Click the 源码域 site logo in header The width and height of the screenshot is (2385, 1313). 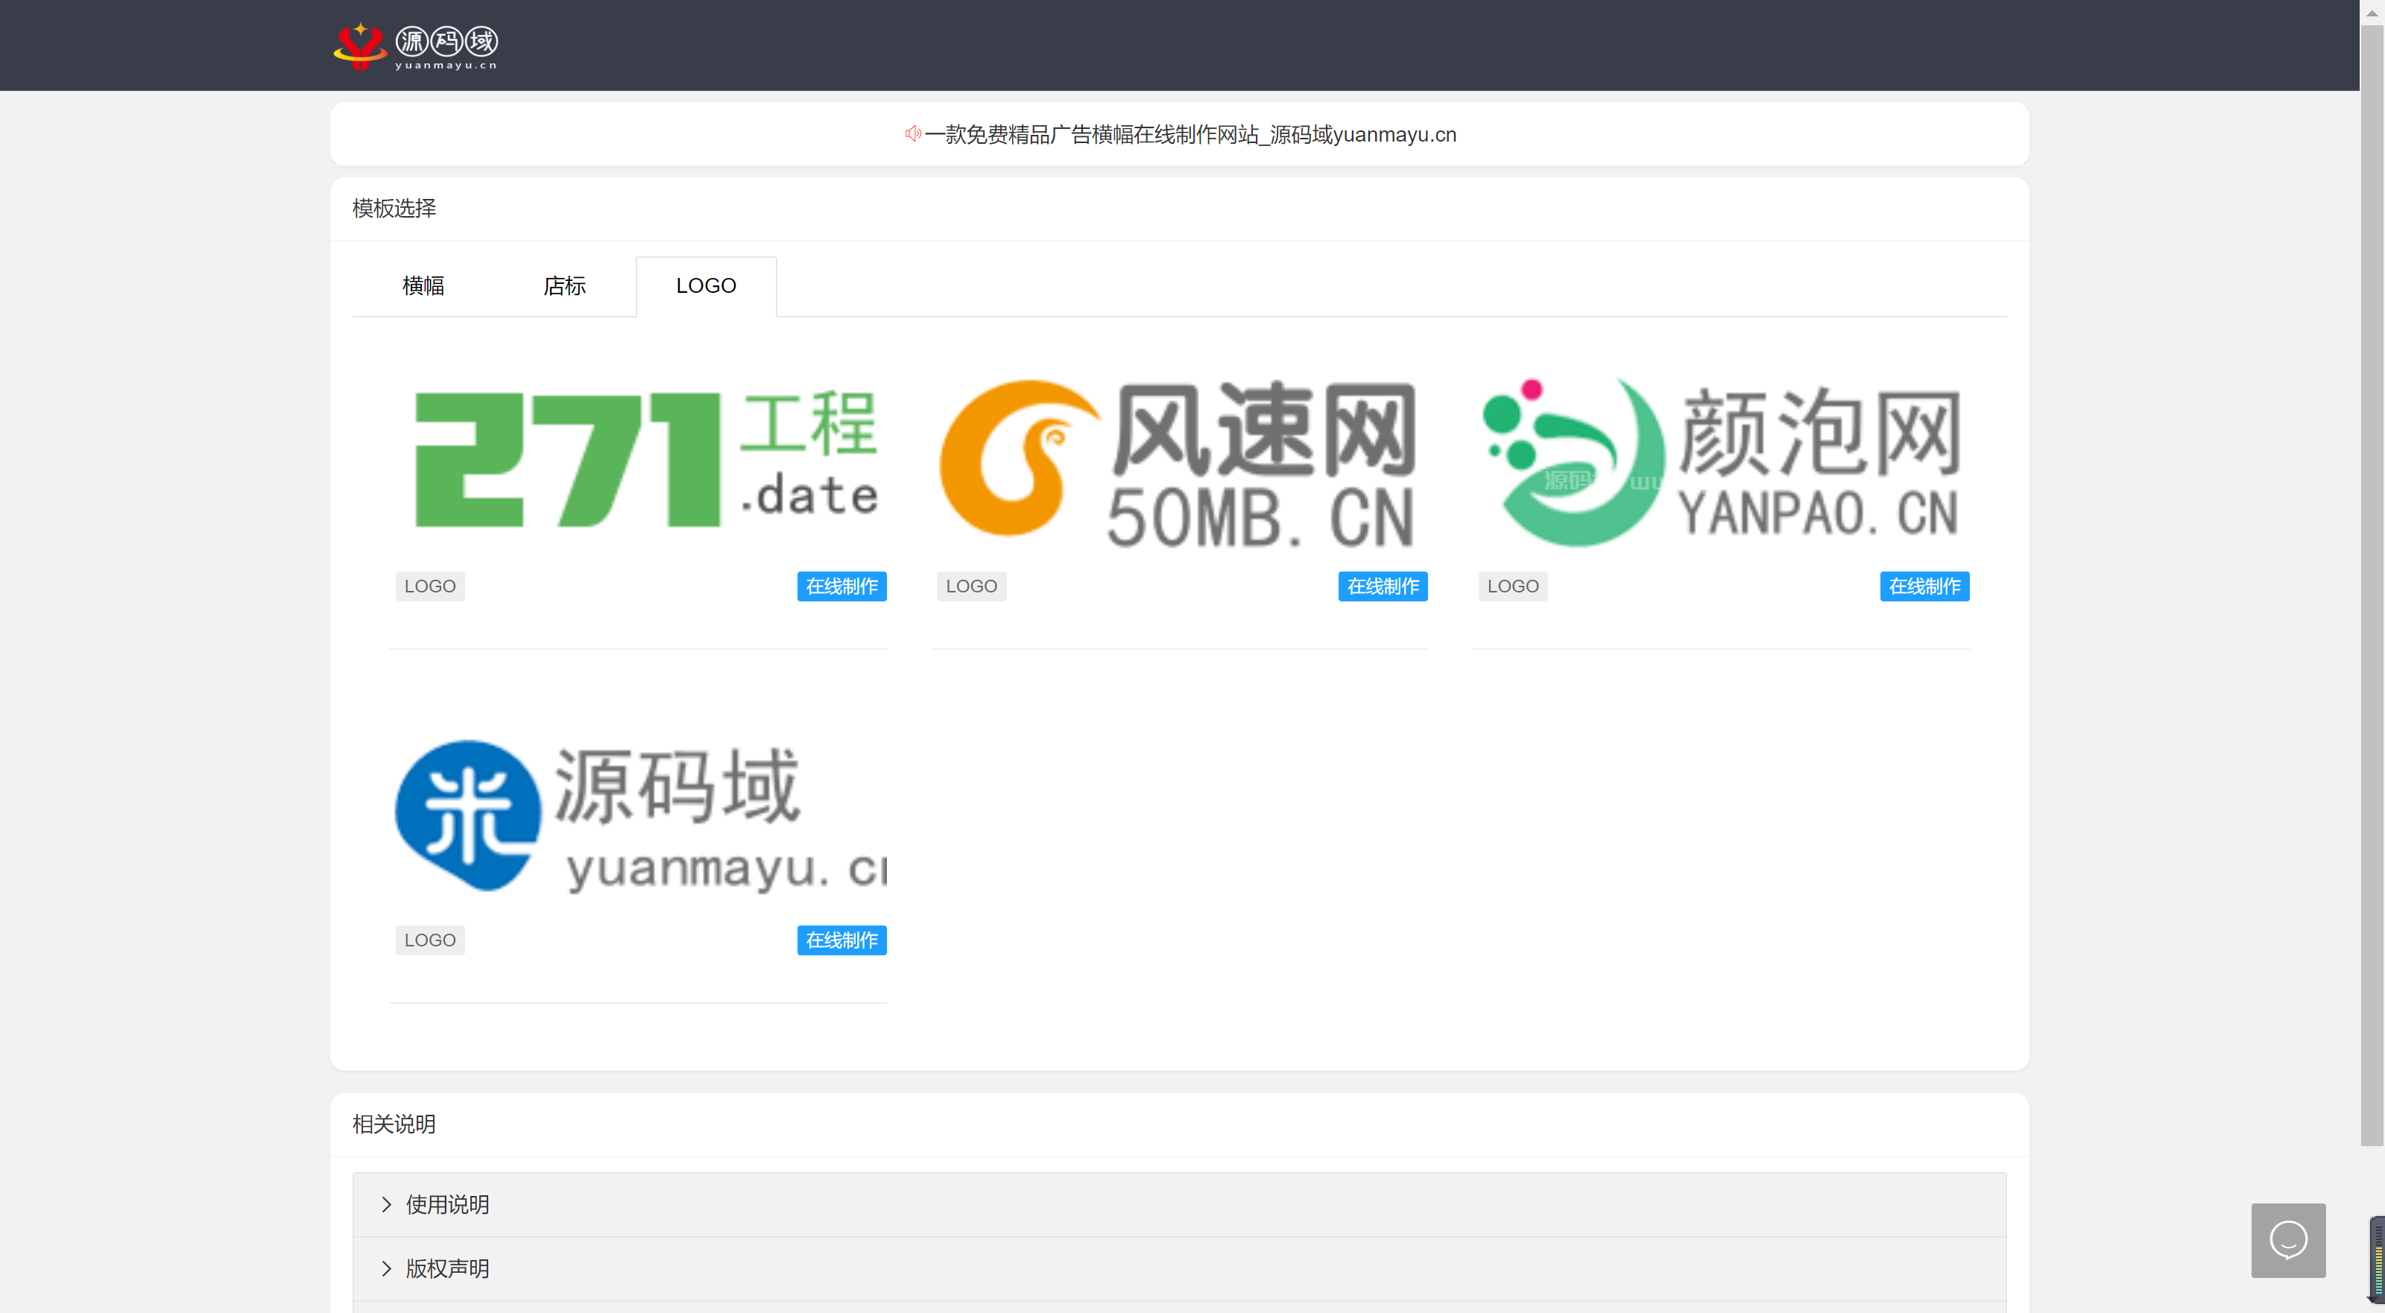pyautogui.click(x=416, y=45)
